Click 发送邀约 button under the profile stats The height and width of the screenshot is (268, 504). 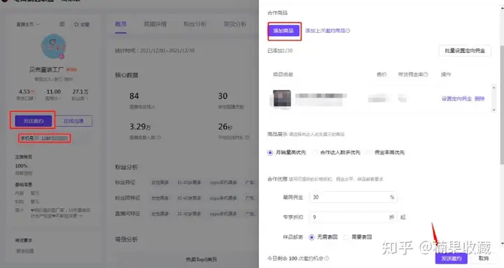(x=33, y=121)
